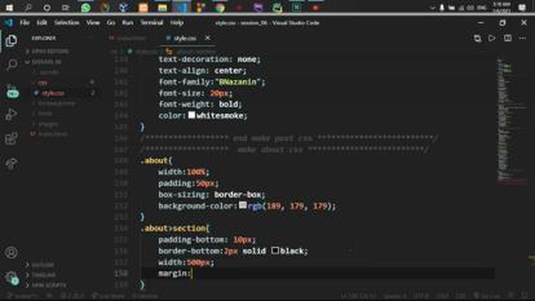535x301 pixels.
Task: Open Excel from the taskbar
Action: [x=297, y=8]
